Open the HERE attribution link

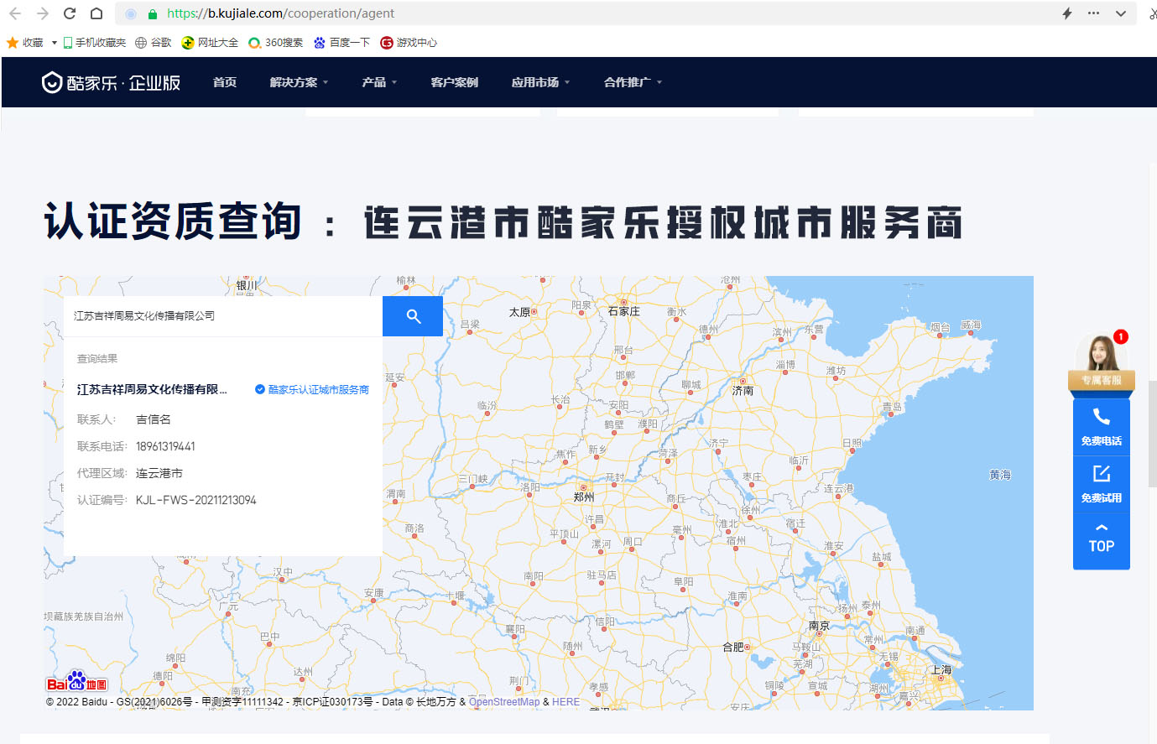[565, 702]
